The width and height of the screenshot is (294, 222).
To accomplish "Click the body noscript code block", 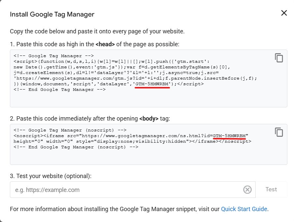I will click(149, 144).
